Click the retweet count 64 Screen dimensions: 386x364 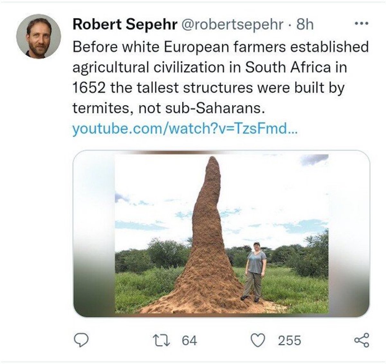189,340
